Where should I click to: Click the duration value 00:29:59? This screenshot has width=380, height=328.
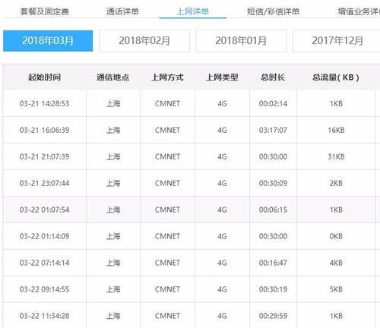(273, 316)
